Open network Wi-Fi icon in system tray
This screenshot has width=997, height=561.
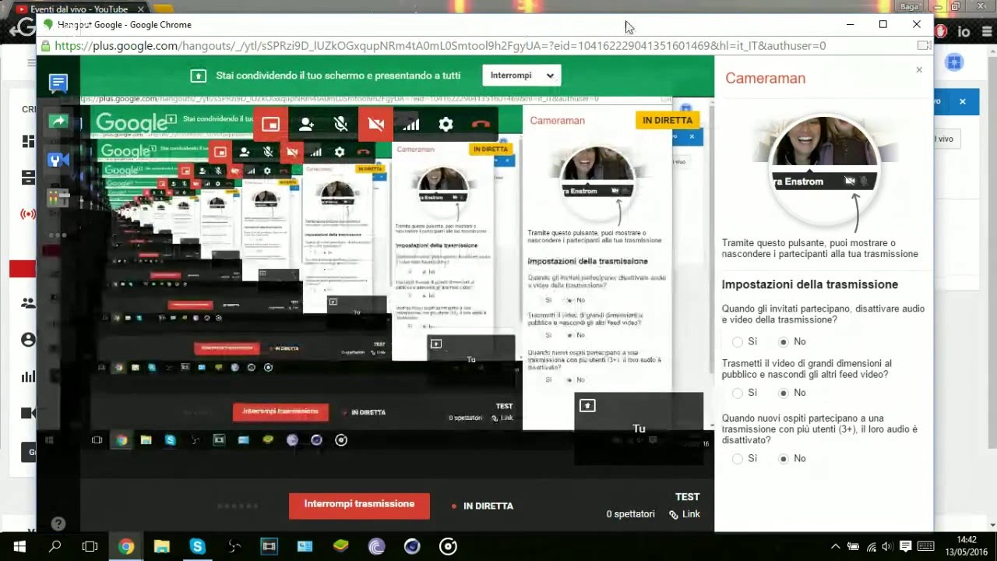tap(871, 547)
